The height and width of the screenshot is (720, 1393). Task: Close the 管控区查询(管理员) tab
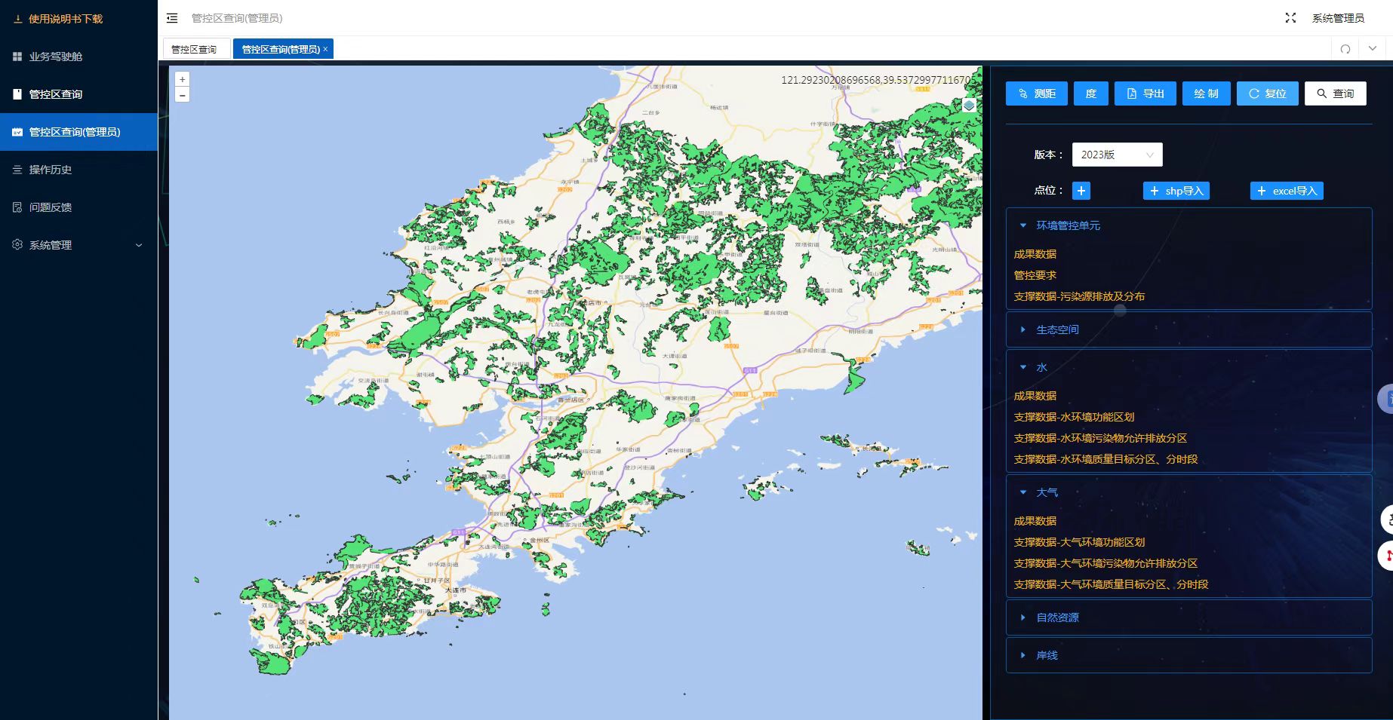coord(325,49)
